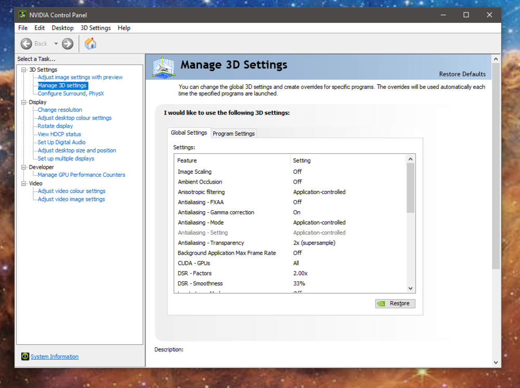Select the Antialiasing - FXAA row

pyautogui.click(x=291, y=202)
